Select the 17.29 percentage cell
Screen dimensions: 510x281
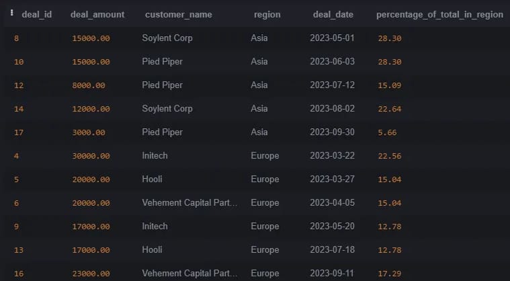pos(389,274)
